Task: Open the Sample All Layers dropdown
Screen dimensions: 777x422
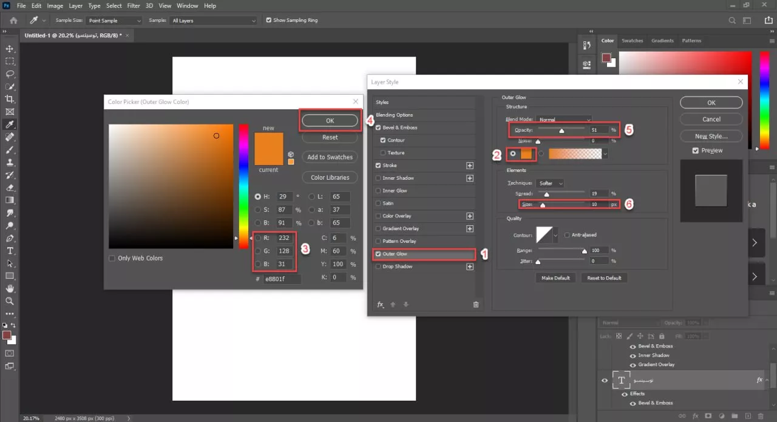Action: click(214, 20)
